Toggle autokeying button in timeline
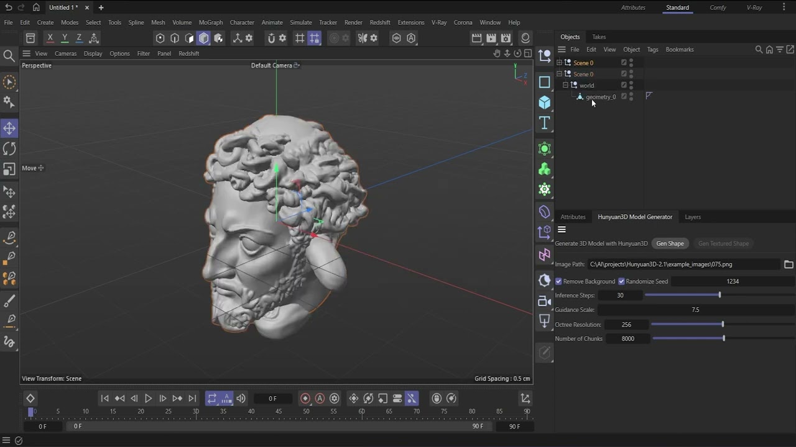 click(320, 399)
